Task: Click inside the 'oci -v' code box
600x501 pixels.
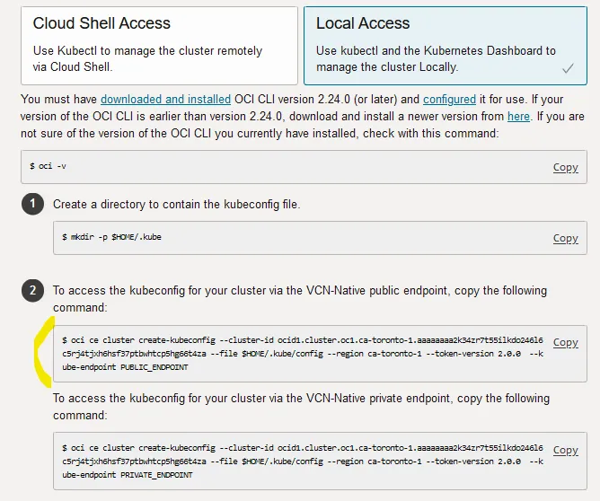Action: click(269, 168)
